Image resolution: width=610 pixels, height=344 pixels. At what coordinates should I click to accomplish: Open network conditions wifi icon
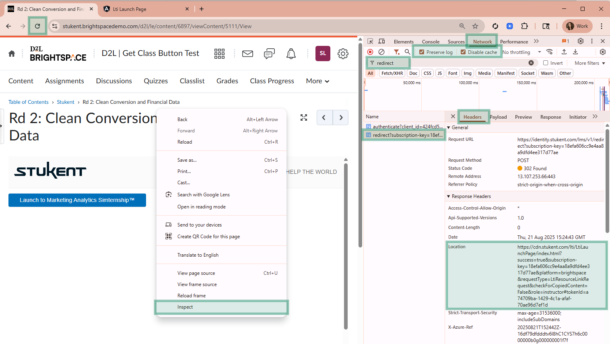point(549,52)
